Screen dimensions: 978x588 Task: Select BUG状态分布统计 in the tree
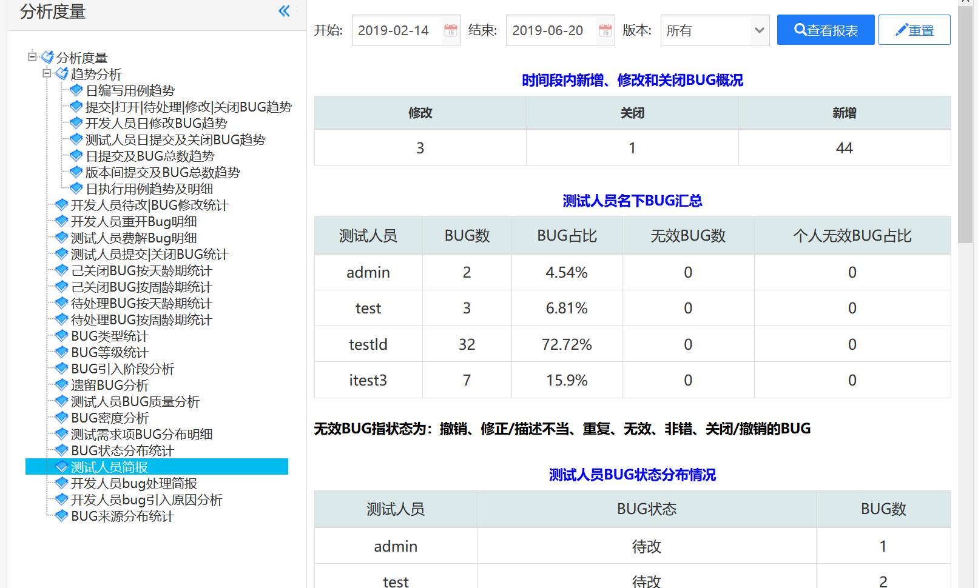pyautogui.click(x=121, y=450)
